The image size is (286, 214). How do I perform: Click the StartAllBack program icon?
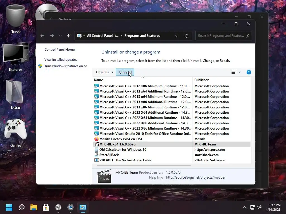pyautogui.click(x=96, y=155)
